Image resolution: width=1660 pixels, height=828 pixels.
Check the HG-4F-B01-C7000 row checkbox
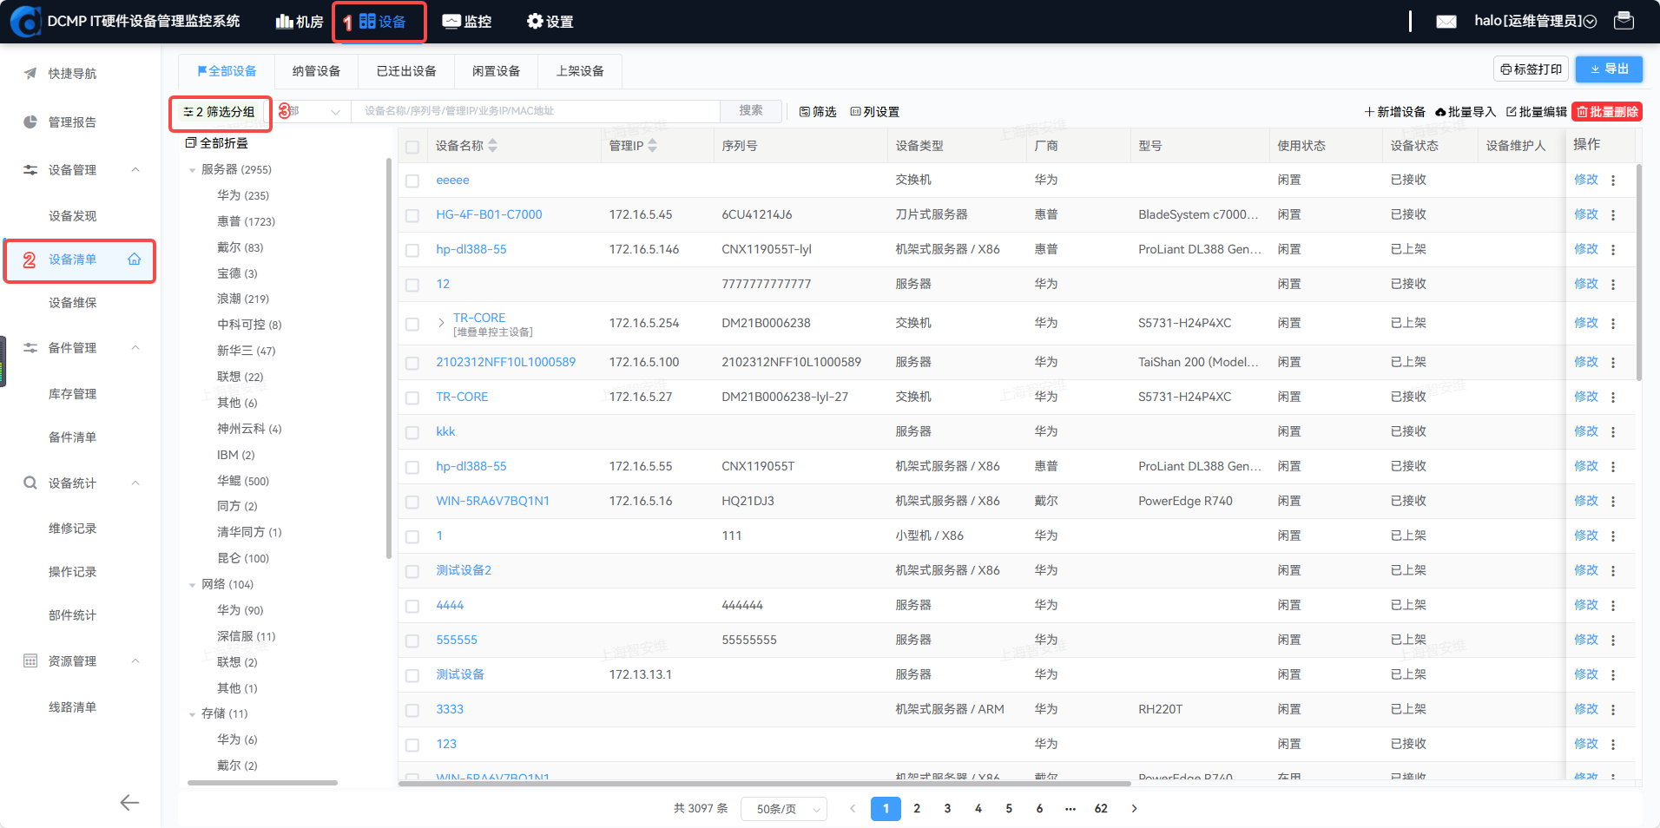412,216
